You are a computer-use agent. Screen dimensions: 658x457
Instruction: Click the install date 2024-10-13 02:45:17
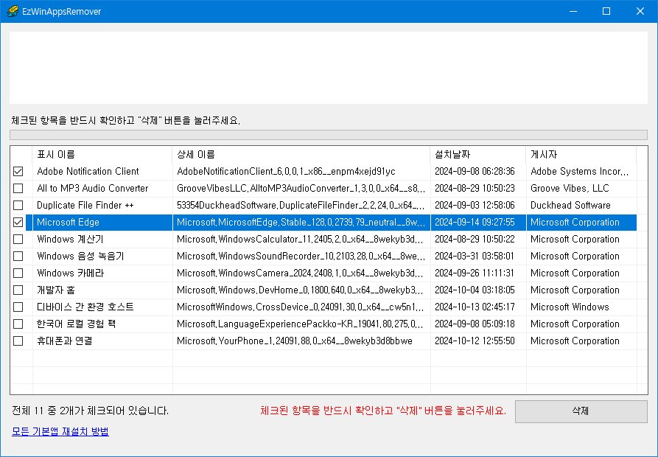coord(475,307)
